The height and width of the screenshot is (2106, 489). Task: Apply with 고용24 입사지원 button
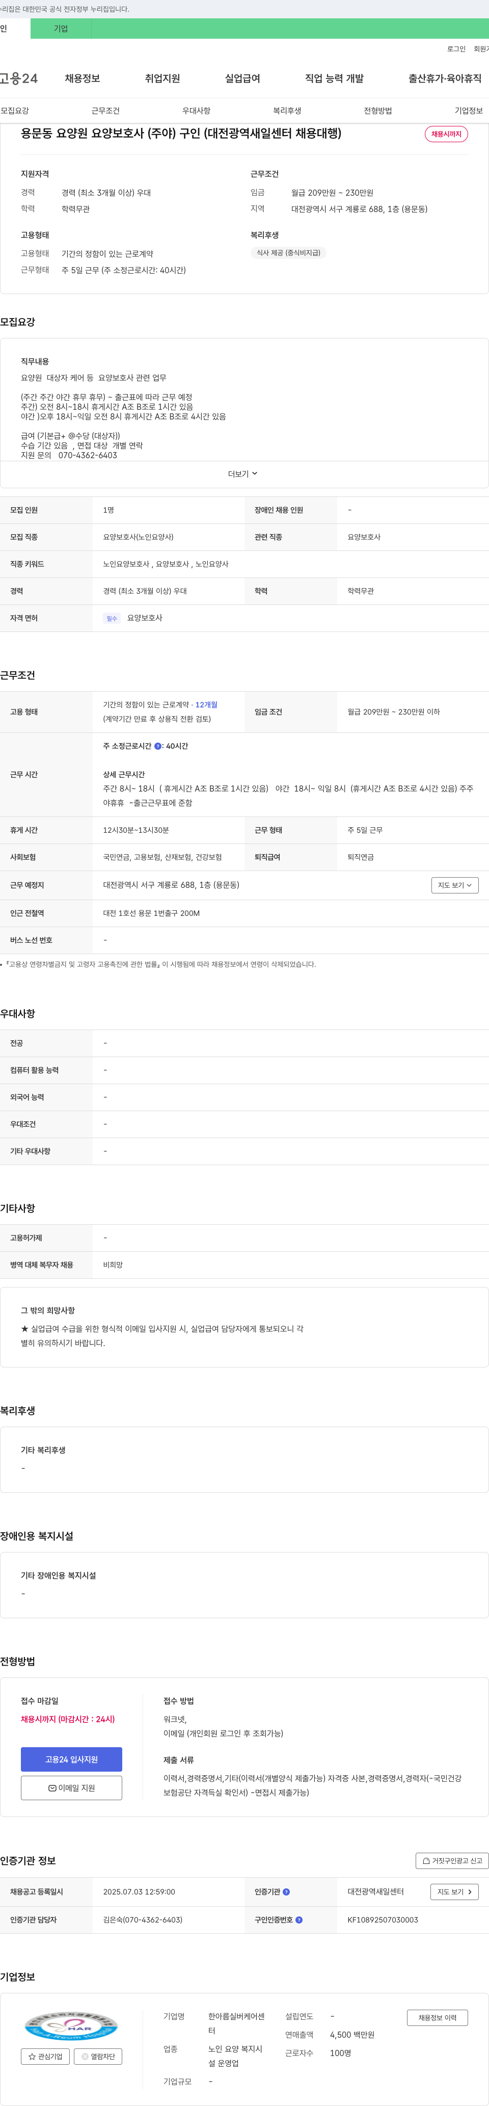point(71,1759)
